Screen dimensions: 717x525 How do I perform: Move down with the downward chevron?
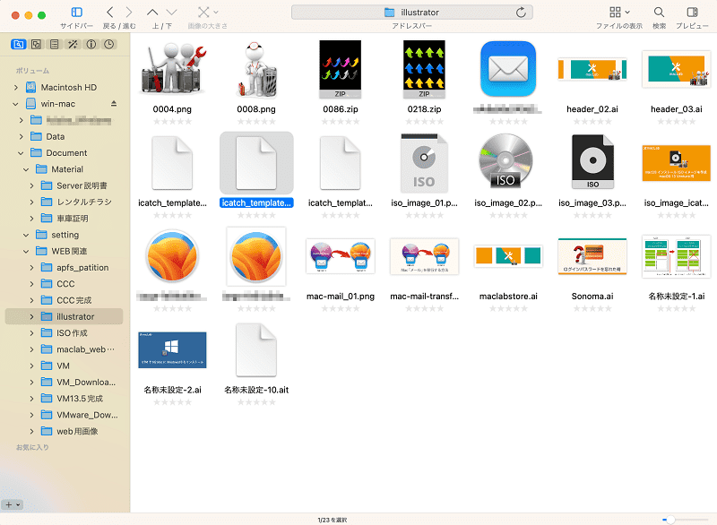(171, 13)
